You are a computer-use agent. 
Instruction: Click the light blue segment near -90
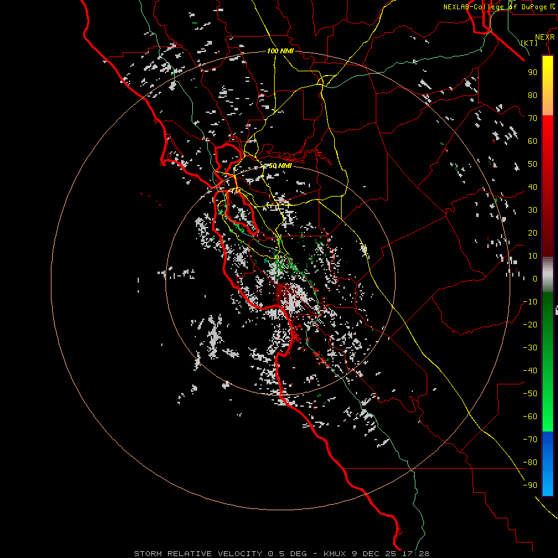pos(547,485)
